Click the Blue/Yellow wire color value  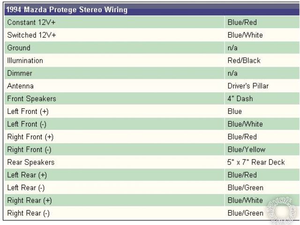click(x=246, y=150)
